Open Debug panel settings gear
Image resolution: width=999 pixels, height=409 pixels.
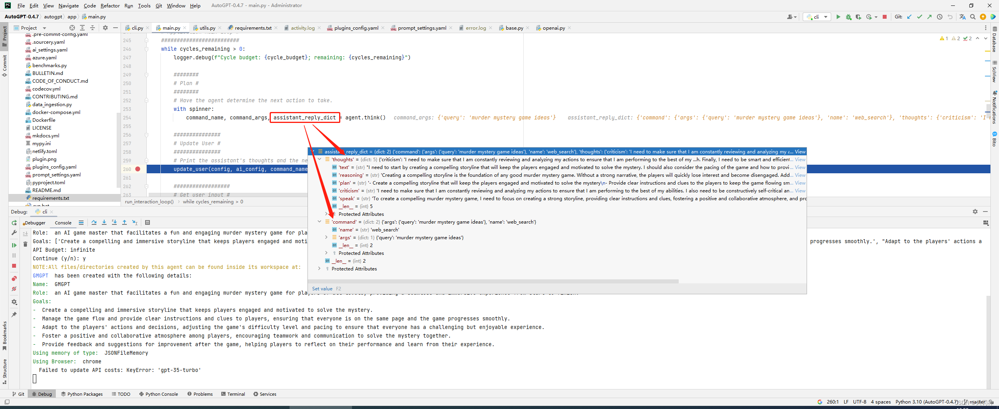[x=975, y=212]
